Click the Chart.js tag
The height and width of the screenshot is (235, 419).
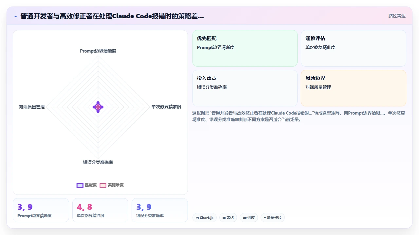click(x=205, y=218)
